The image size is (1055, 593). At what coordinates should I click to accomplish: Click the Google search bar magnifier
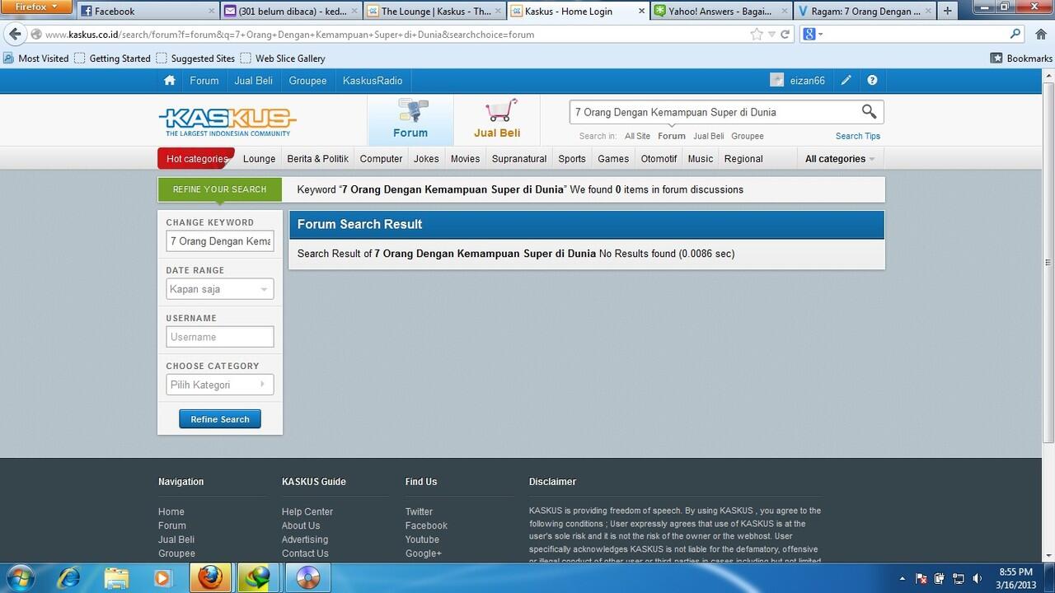1015,35
